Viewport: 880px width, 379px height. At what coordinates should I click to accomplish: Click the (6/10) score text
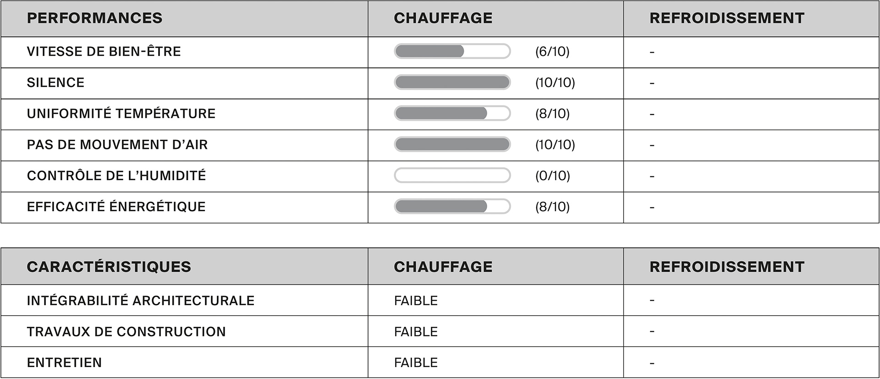coord(552,51)
